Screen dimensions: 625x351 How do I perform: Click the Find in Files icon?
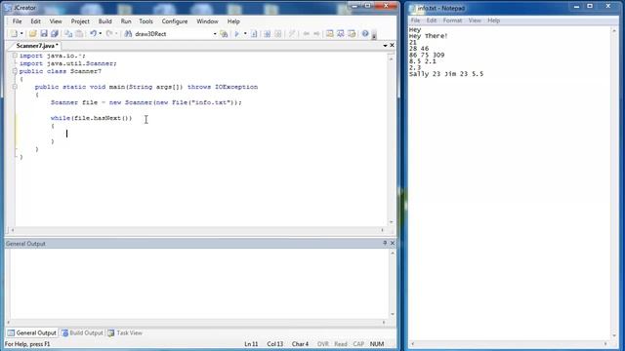224,34
